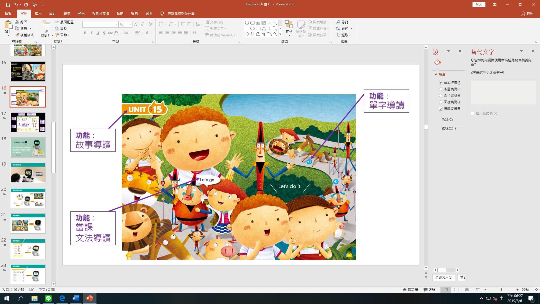
Task: Open the File 檔案 tab
Action: tap(8, 14)
